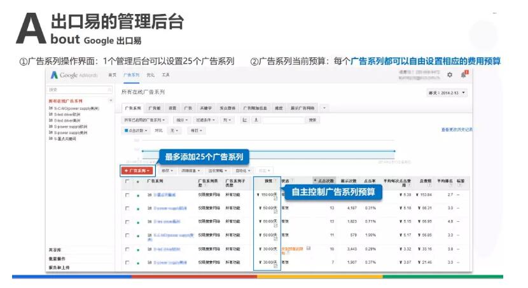Screen dimensions: 528x288
Task: Click the chart graph toggle icon
Action: click(246, 120)
